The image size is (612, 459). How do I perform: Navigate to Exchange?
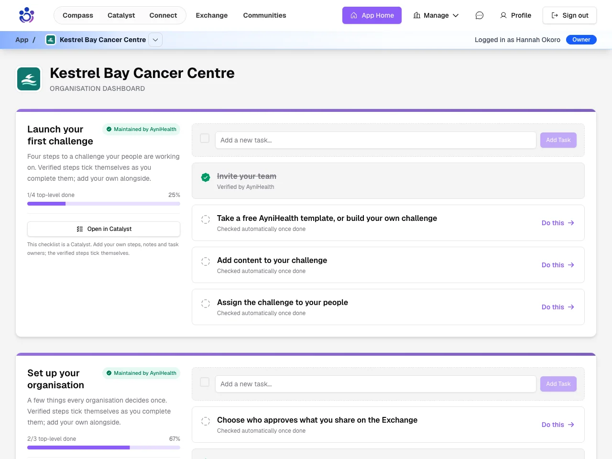tap(212, 15)
